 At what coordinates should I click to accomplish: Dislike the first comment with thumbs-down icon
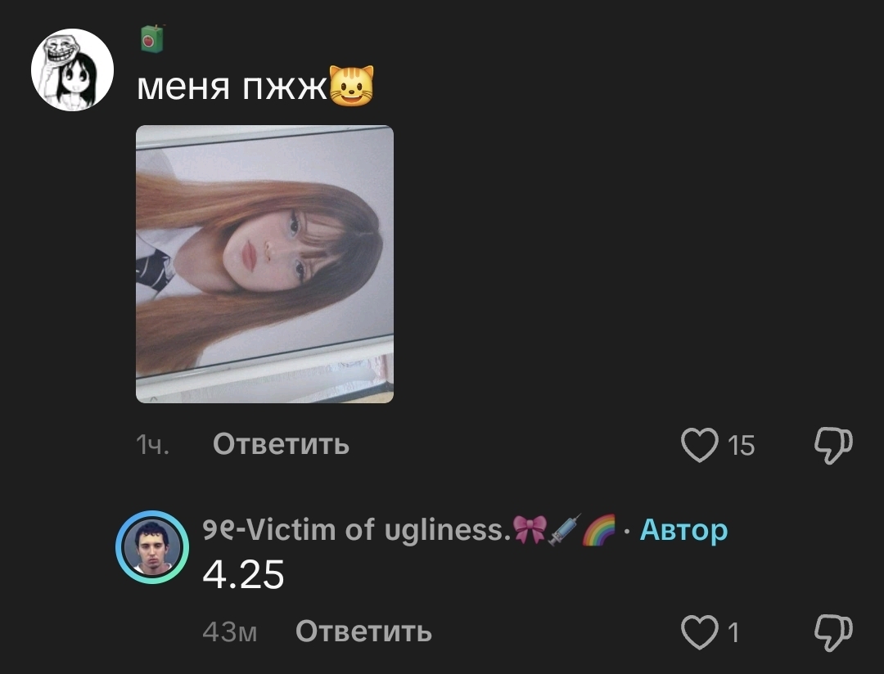[833, 445]
